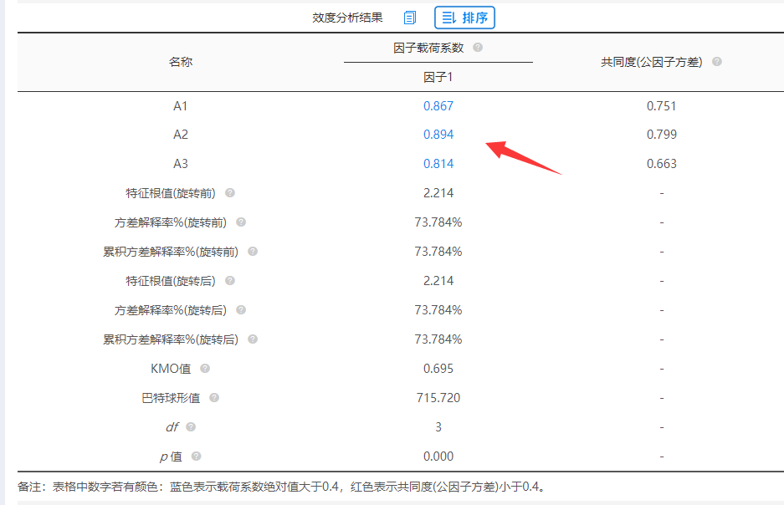The height and width of the screenshot is (505, 784).
Task: Click question mark beside 累积方差解释率%(旋转后)
Action: 253,339
